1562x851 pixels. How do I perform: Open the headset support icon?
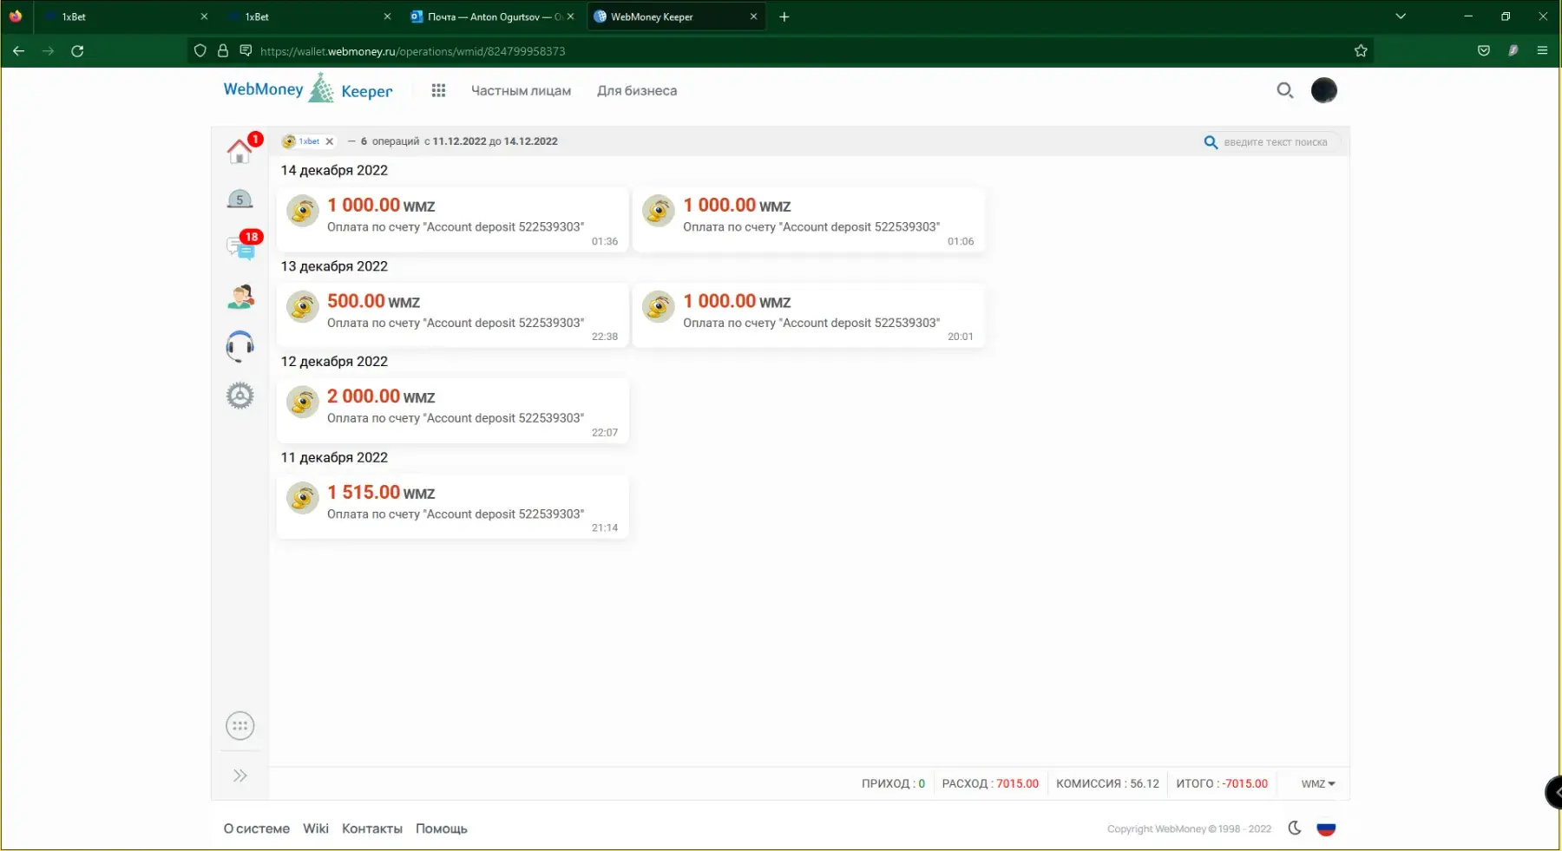click(x=240, y=346)
